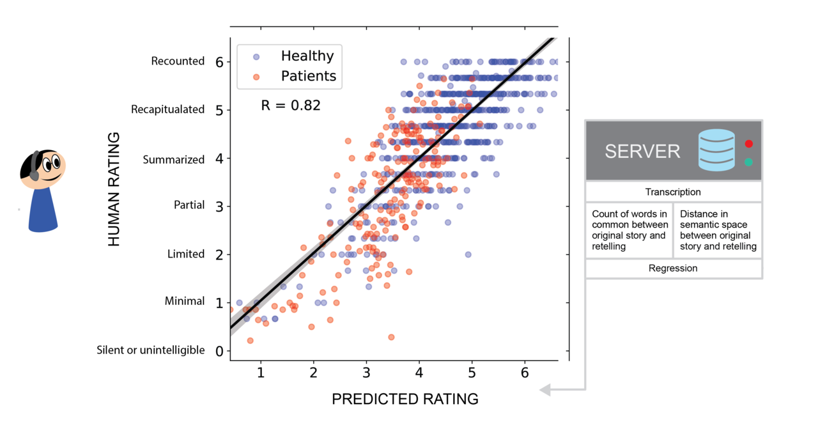Viewport: 818px width, 436px height.
Task: Click the Recounted rating label
Action: 178,61
